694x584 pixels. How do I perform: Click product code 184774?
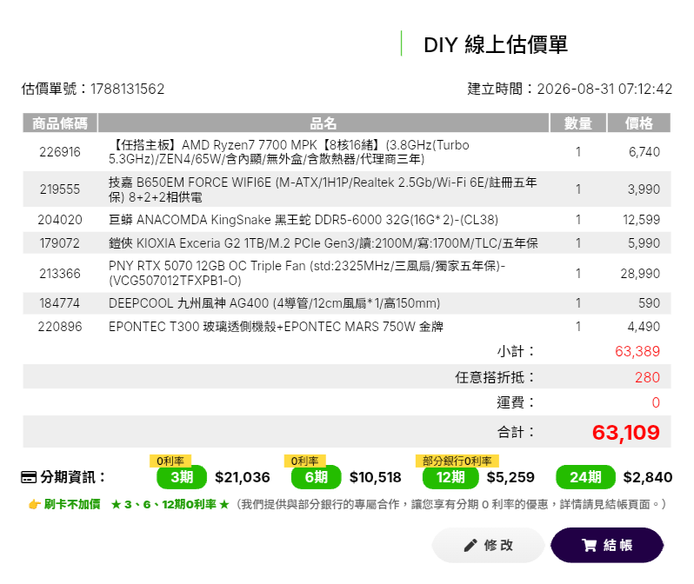tap(60, 303)
